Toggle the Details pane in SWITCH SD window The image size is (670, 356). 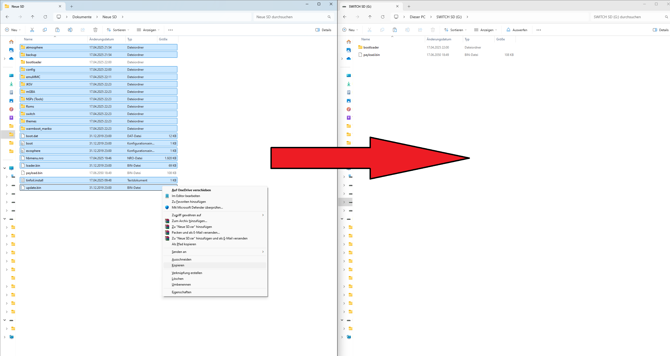point(661,30)
